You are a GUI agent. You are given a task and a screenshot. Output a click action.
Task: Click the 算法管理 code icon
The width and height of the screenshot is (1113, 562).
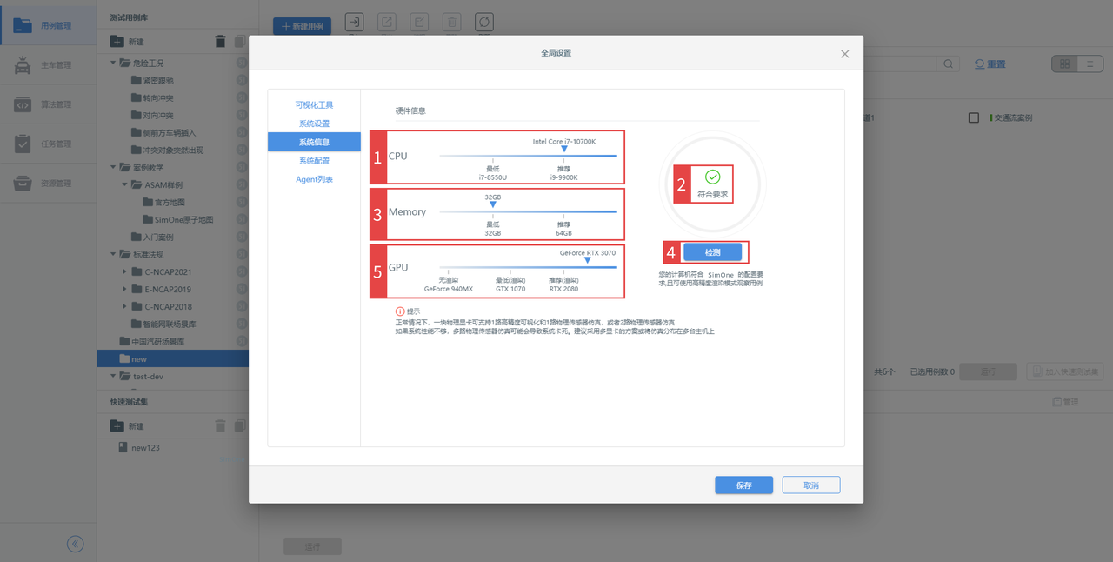click(x=23, y=105)
